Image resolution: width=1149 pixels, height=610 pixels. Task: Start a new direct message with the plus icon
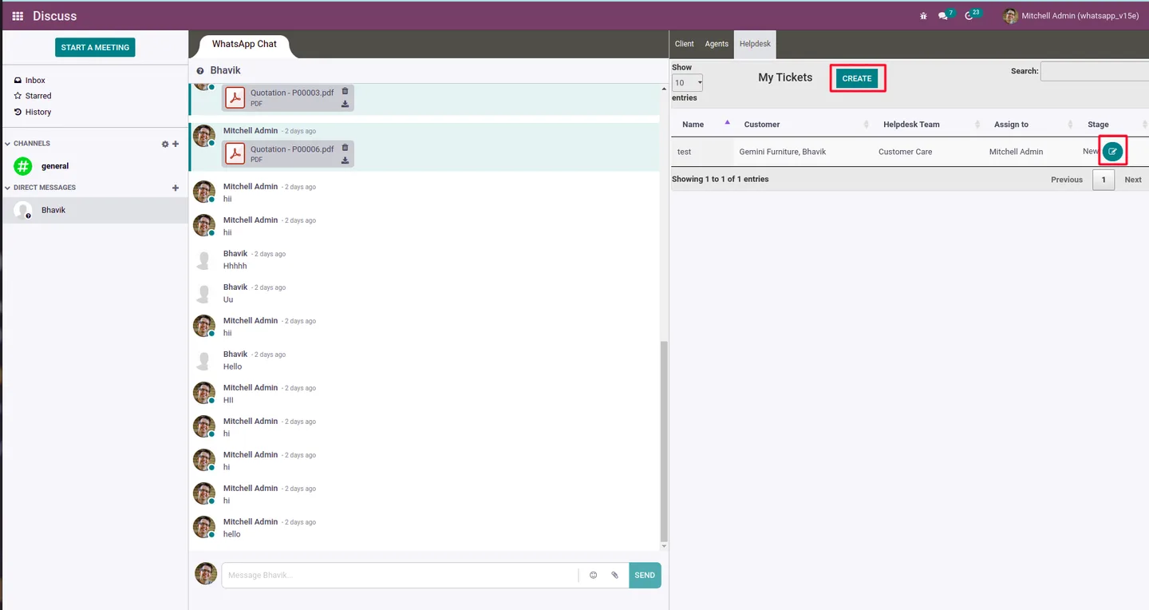[x=176, y=188]
